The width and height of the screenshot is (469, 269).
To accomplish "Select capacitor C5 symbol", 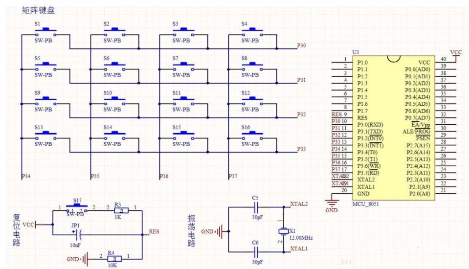I will pyautogui.click(x=256, y=207).
